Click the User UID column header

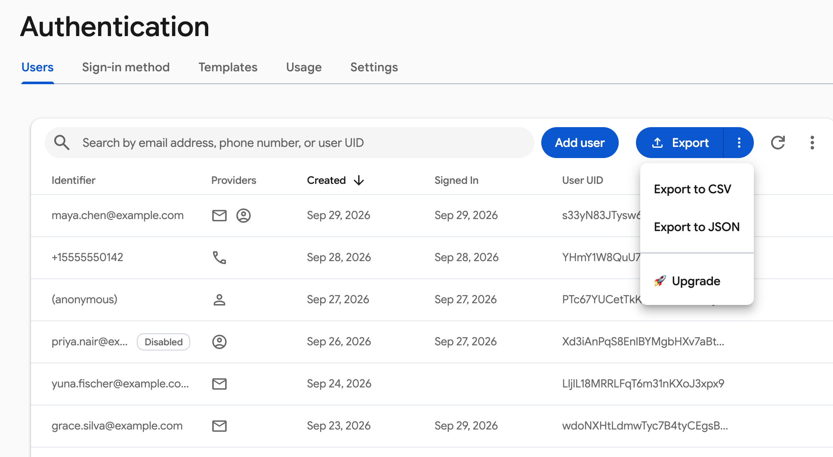click(x=583, y=180)
